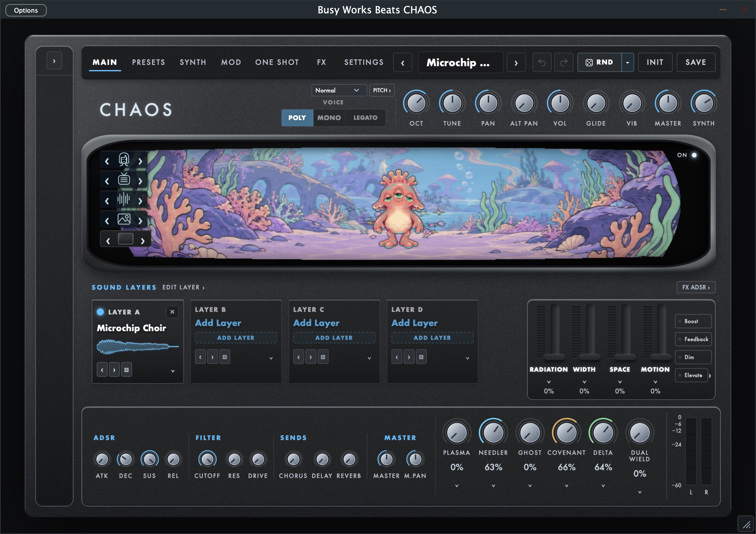This screenshot has width=756, height=534.
Task: Switch to the PRESETS tab
Action: [149, 62]
